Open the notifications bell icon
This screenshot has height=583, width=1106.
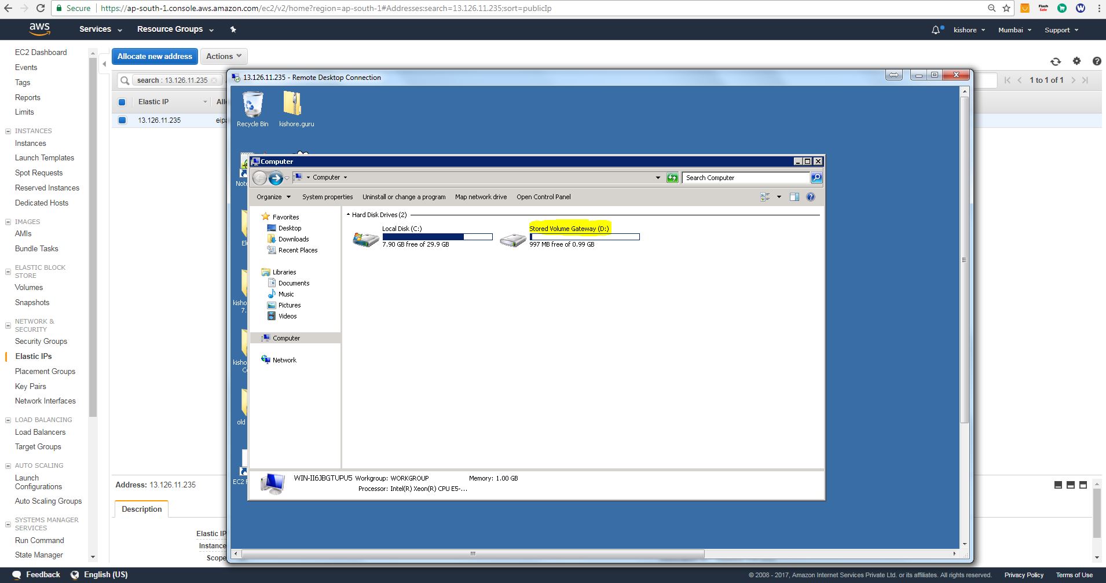point(936,30)
